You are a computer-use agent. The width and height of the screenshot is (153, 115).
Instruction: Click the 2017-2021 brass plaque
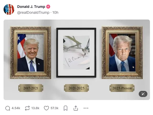[x=31, y=88]
